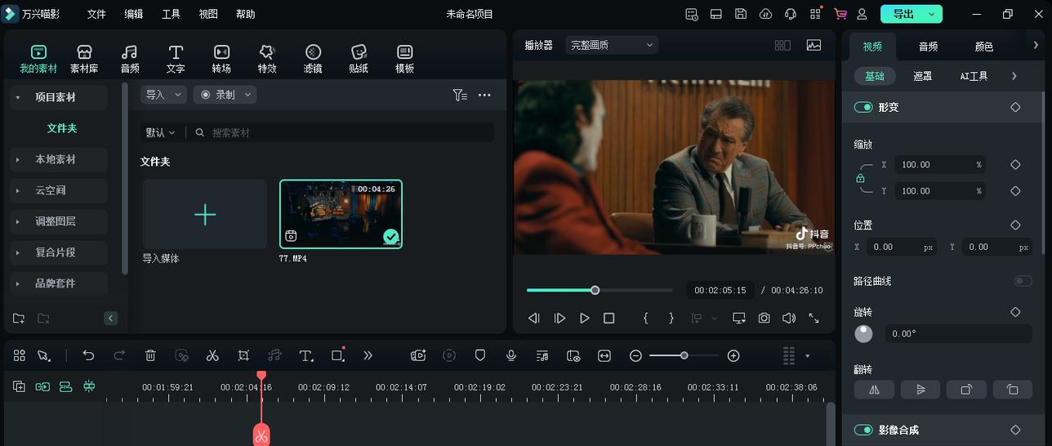1052x446 pixels.
Task: Click the timeline zoom slider handle
Action: 684,355
